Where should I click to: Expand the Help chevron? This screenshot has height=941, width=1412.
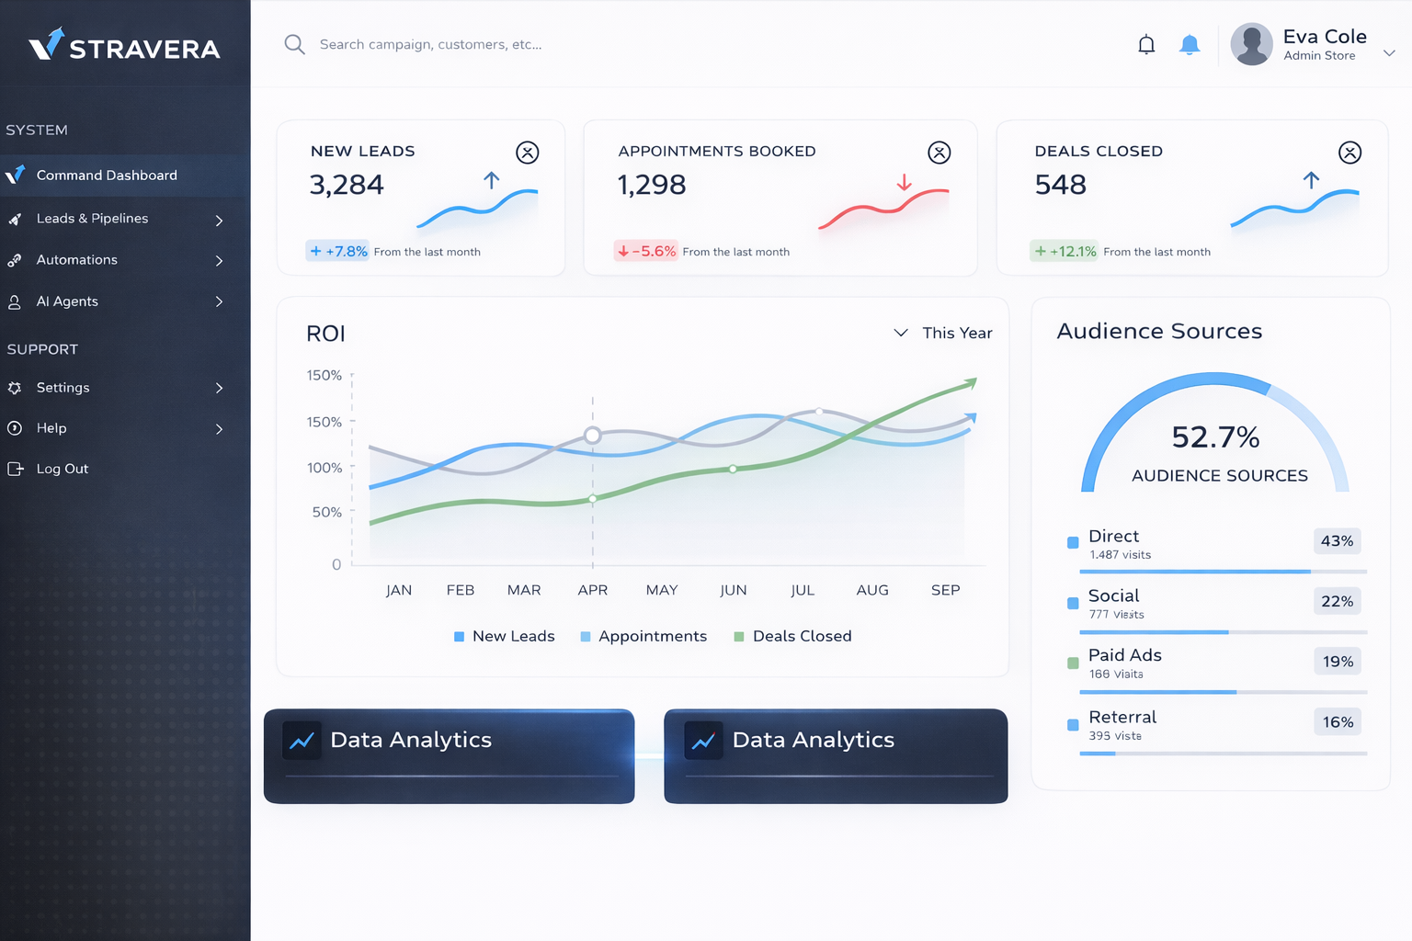tap(219, 429)
